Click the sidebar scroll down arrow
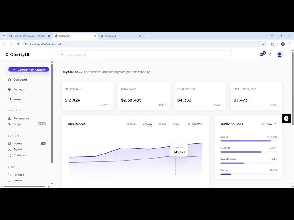Screen dimensions: 294x220 click(x=52, y=184)
